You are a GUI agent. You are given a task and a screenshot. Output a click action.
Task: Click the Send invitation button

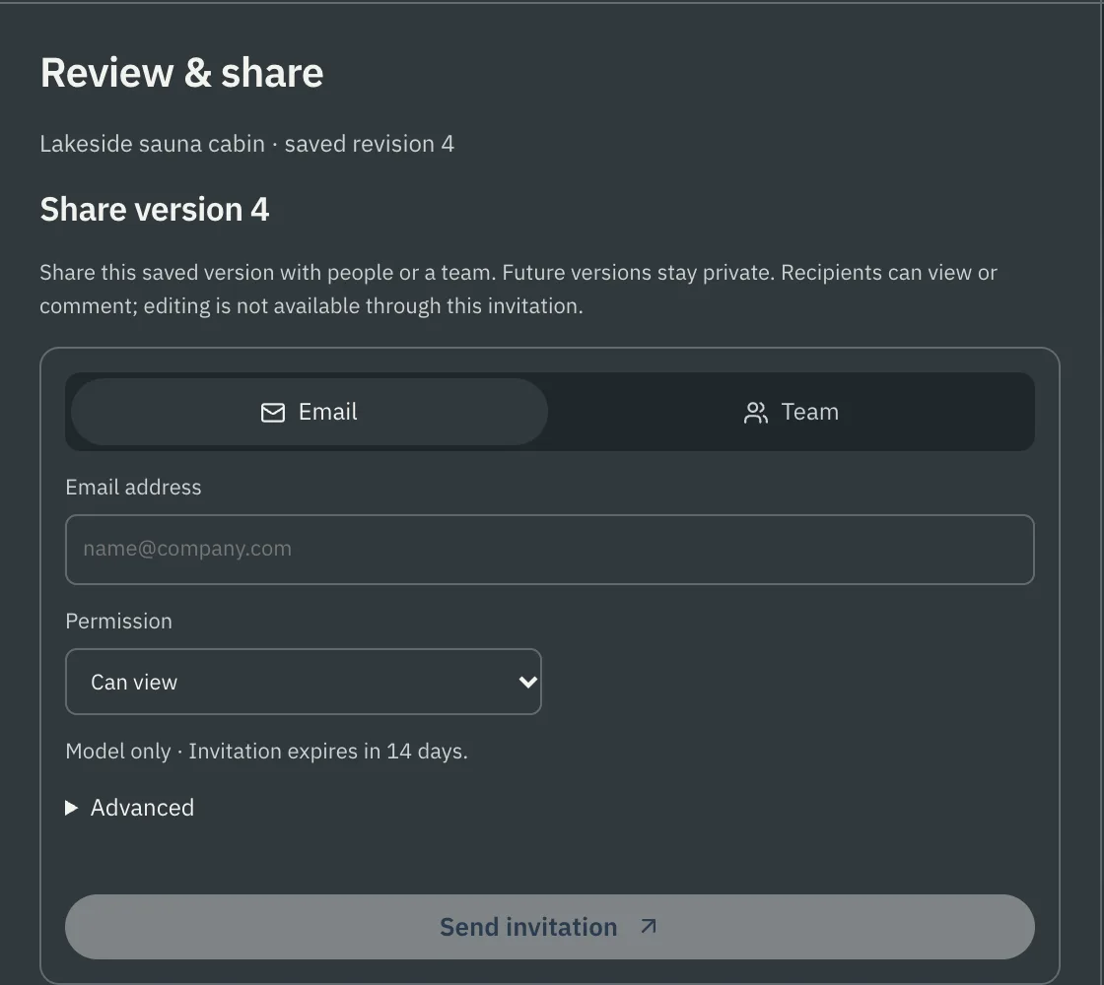(x=550, y=927)
